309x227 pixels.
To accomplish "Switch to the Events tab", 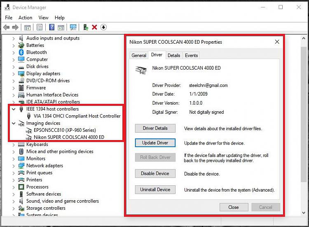I will pos(191,55).
